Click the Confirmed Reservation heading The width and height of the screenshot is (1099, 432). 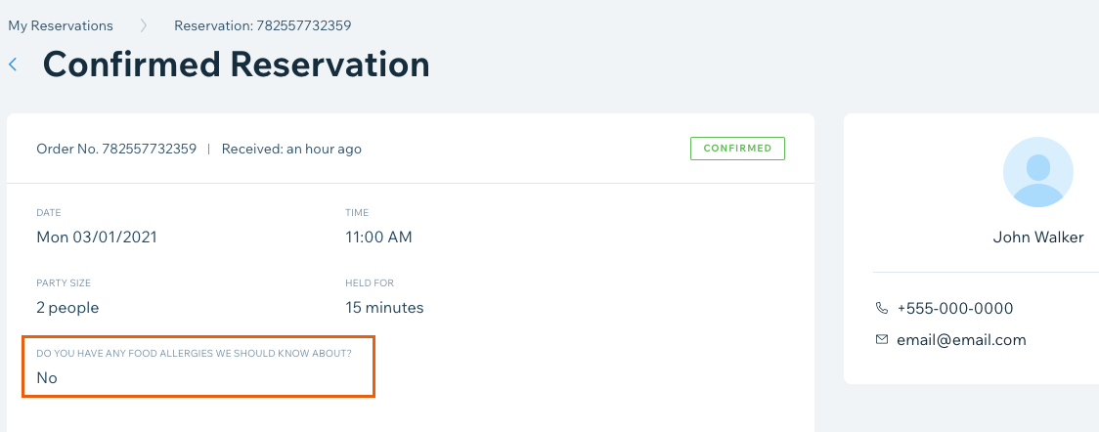pos(237,65)
